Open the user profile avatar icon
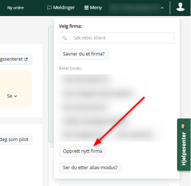This screenshot has width=191, height=186. tap(180, 7)
